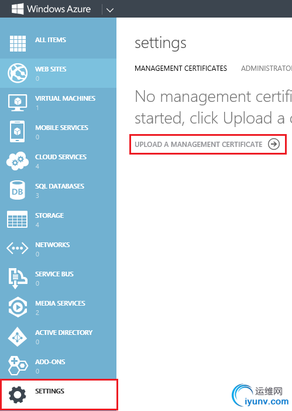Click the arrow icon next to Upload certificate
292x411 pixels.
click(274, 144)
